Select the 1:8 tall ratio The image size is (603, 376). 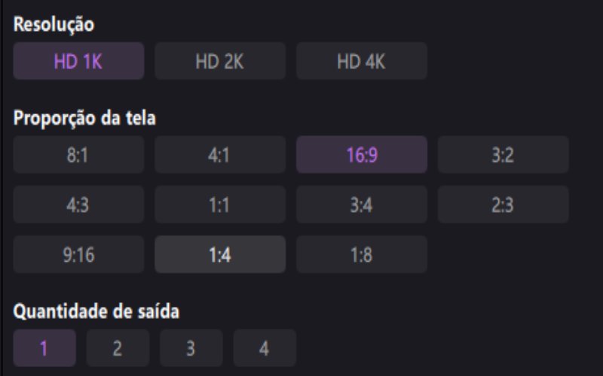pyautogui.click(x=361, y=254)
